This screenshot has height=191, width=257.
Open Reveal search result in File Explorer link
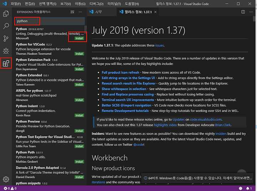click(128, 83)
